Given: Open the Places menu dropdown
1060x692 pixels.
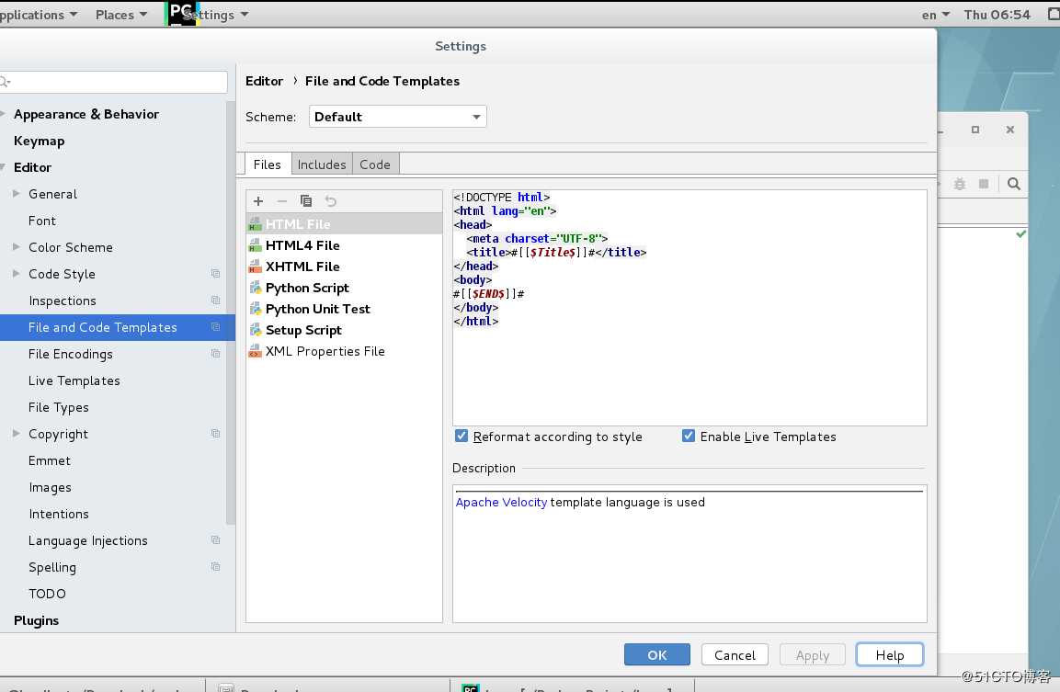Looking at the screenshot, I should click(121, 14).
